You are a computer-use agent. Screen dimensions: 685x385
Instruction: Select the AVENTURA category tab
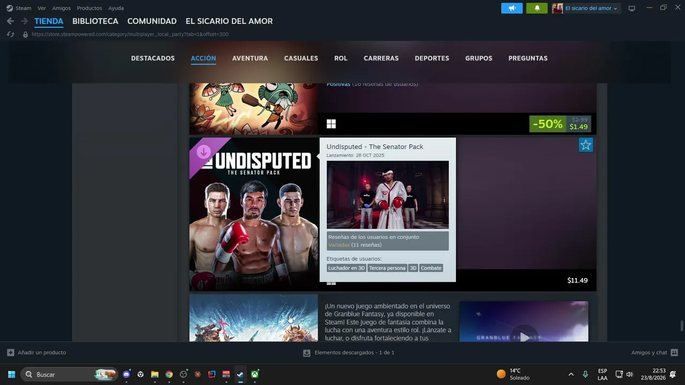250,58
